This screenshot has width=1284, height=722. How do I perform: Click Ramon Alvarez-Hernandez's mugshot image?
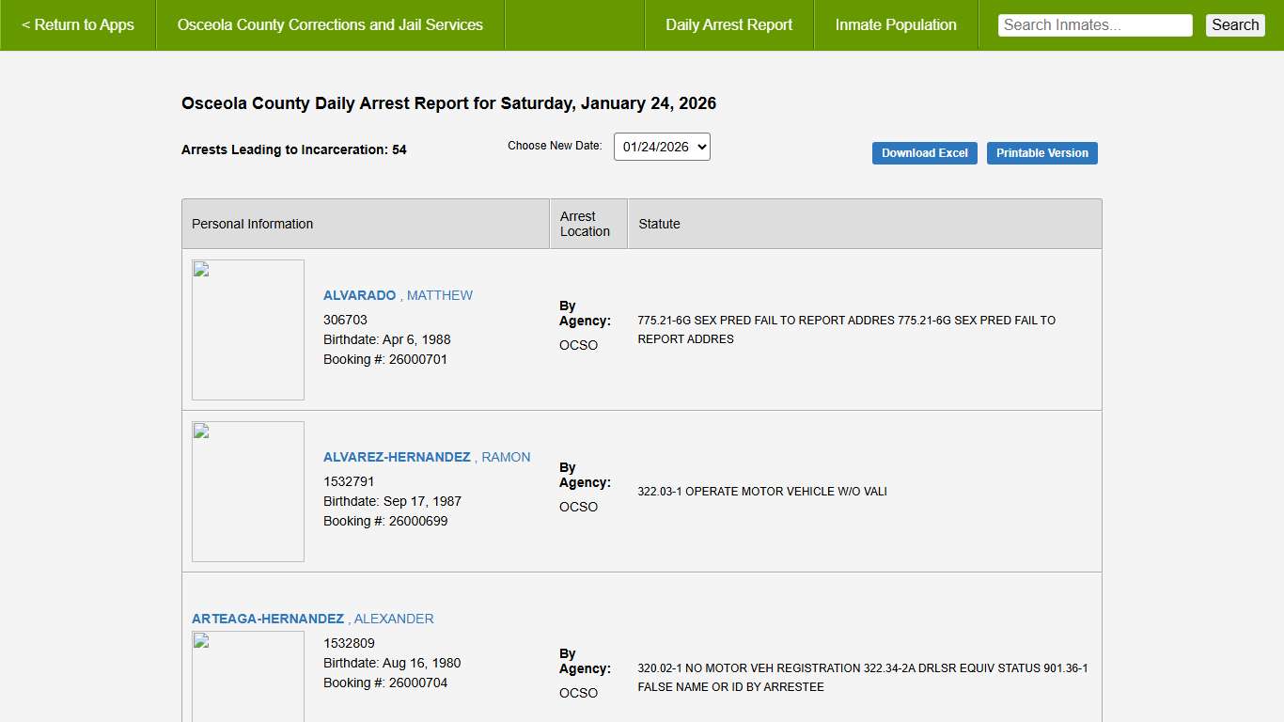tap(248, 492)
